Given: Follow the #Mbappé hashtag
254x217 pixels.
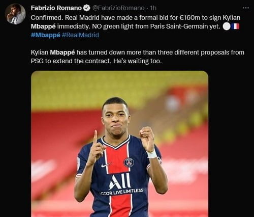Looking at the screenshot, I should [x=45, y=35].
